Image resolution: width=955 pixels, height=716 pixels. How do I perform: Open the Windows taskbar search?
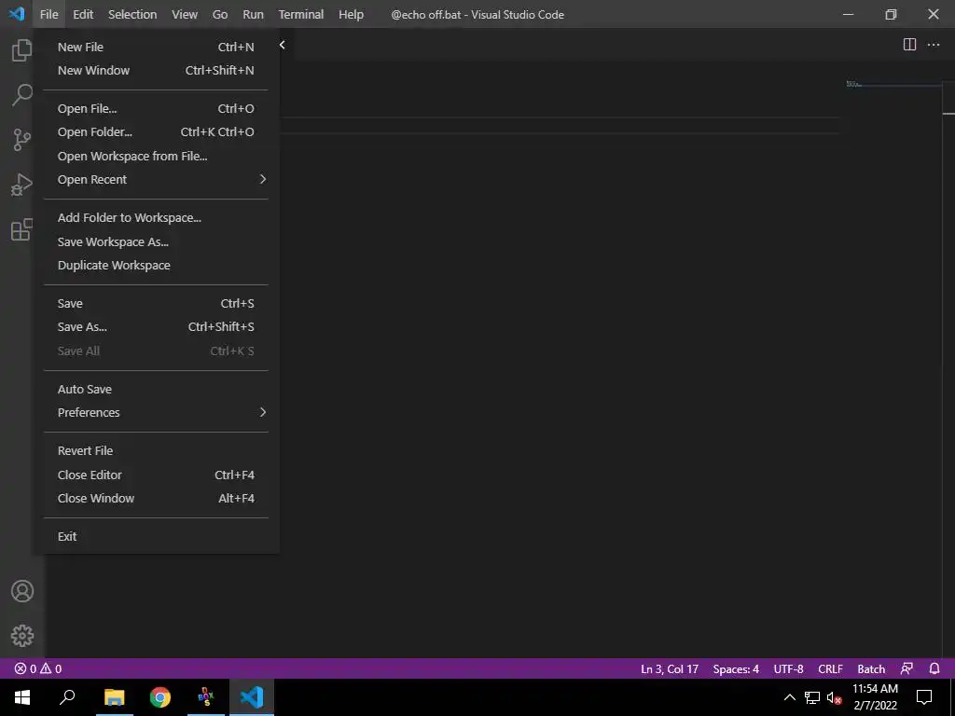point(67,697)
